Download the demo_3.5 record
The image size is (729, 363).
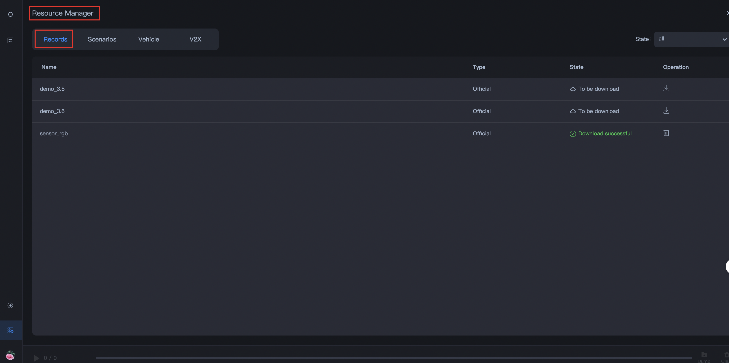click(666, 88)
